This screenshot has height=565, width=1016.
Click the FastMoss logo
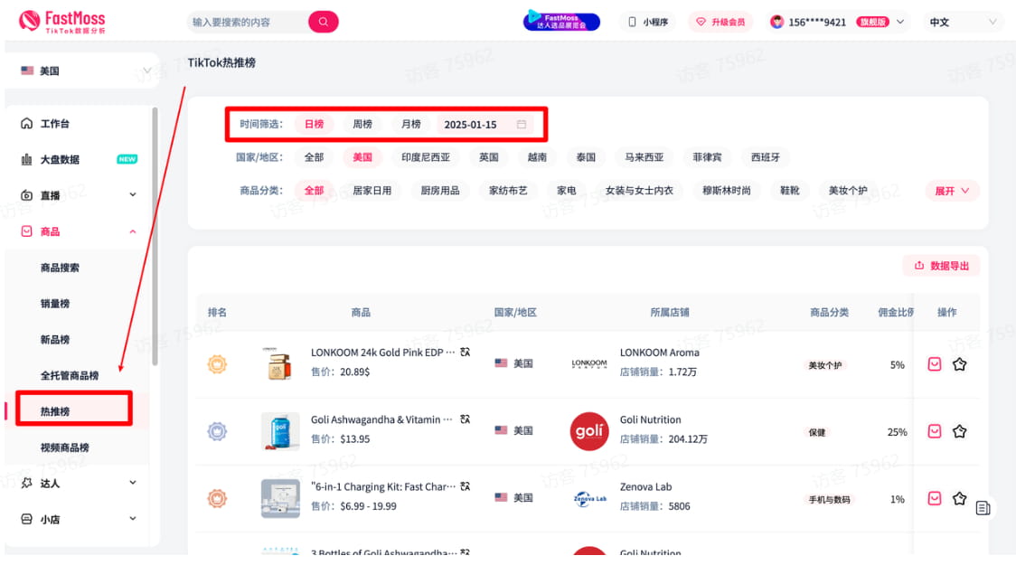tap(62, 22)
